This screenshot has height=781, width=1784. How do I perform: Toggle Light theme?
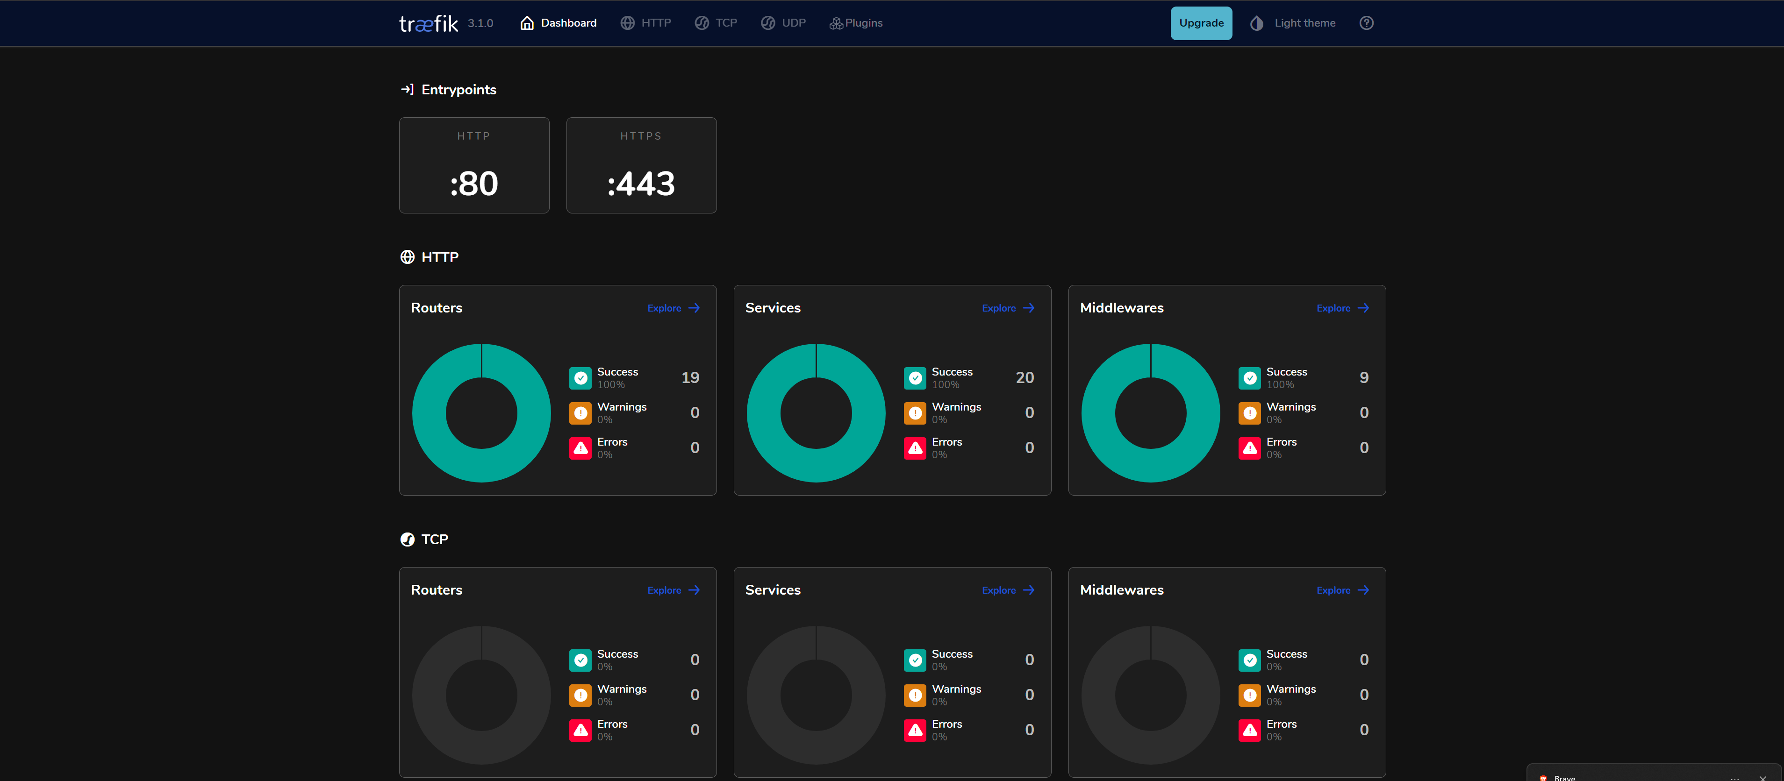coord(1292,23)
